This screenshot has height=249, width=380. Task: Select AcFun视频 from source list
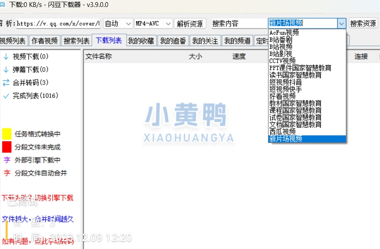pos(307,33)
